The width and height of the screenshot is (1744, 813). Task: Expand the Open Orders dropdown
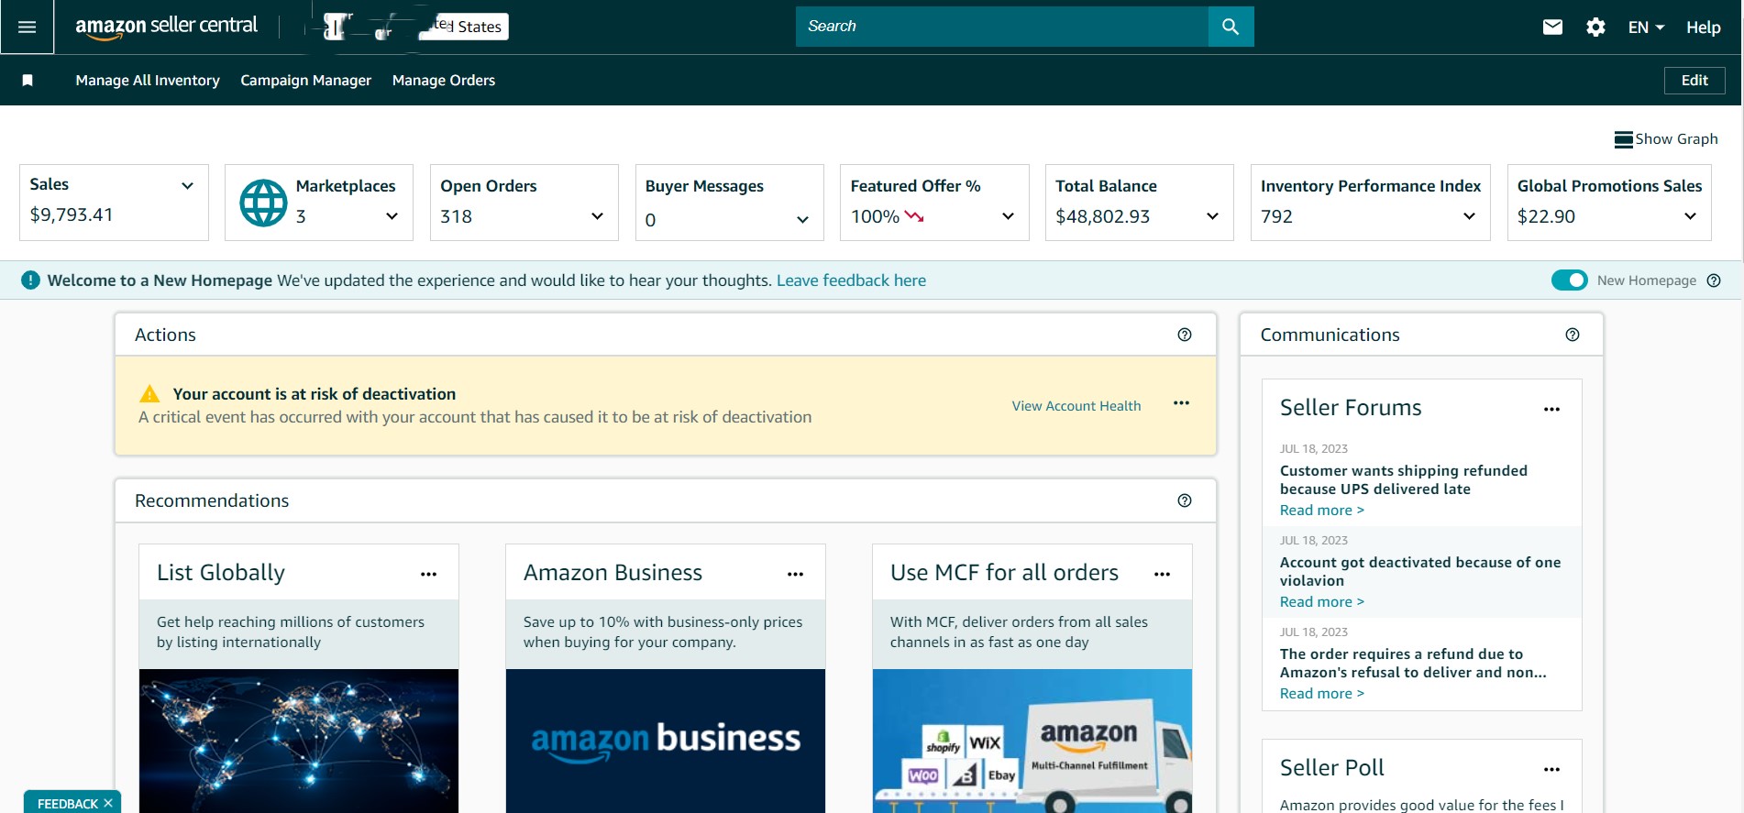click(x=597, y=216)
